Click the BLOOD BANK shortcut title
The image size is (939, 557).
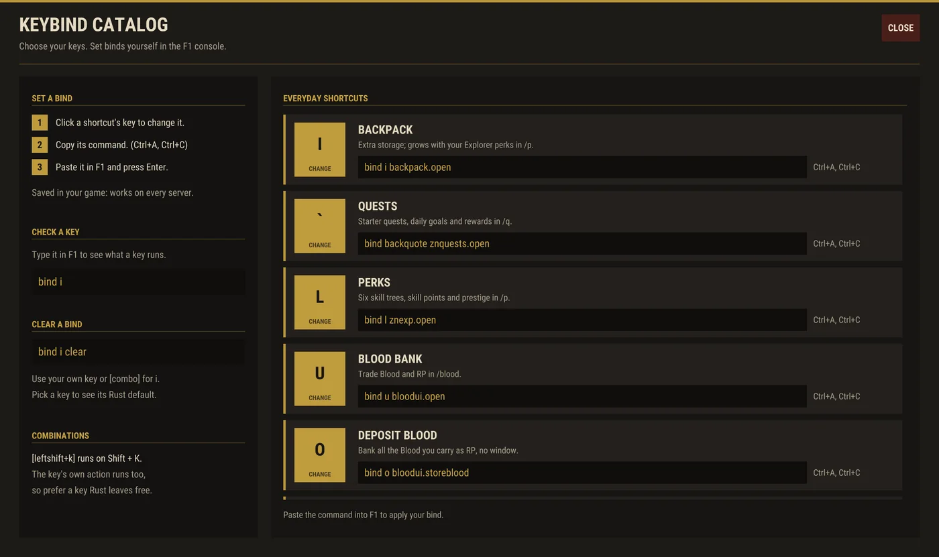(390, 359)
